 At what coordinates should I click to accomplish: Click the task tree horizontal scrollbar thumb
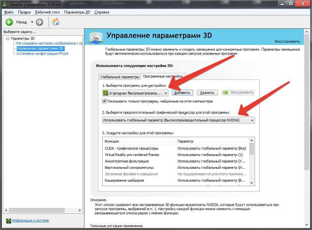pos(37,210)
